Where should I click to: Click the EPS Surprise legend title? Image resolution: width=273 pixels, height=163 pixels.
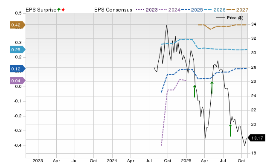41,10
